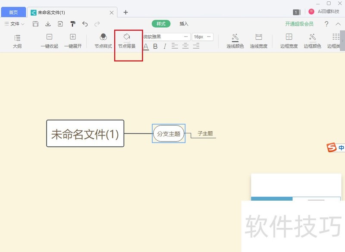Align text right
Screen dimensions: 345x252
click(196, 46)
